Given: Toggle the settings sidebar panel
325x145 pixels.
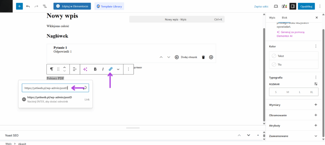Looking at the screenshot, I should 293,6.
